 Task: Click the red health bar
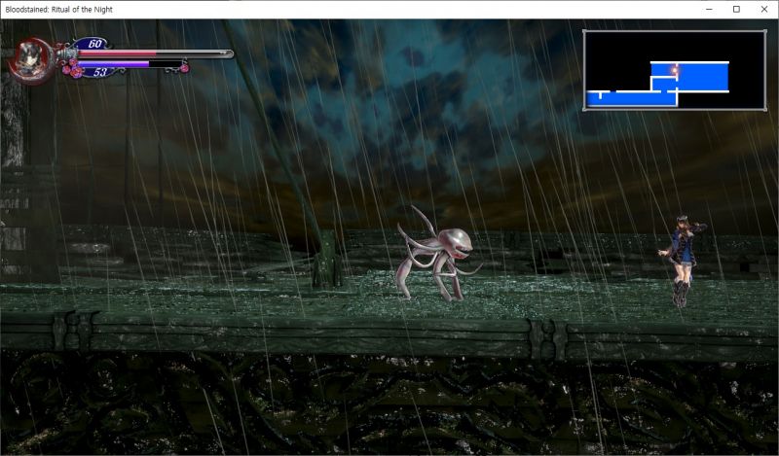tap(154, 53)
